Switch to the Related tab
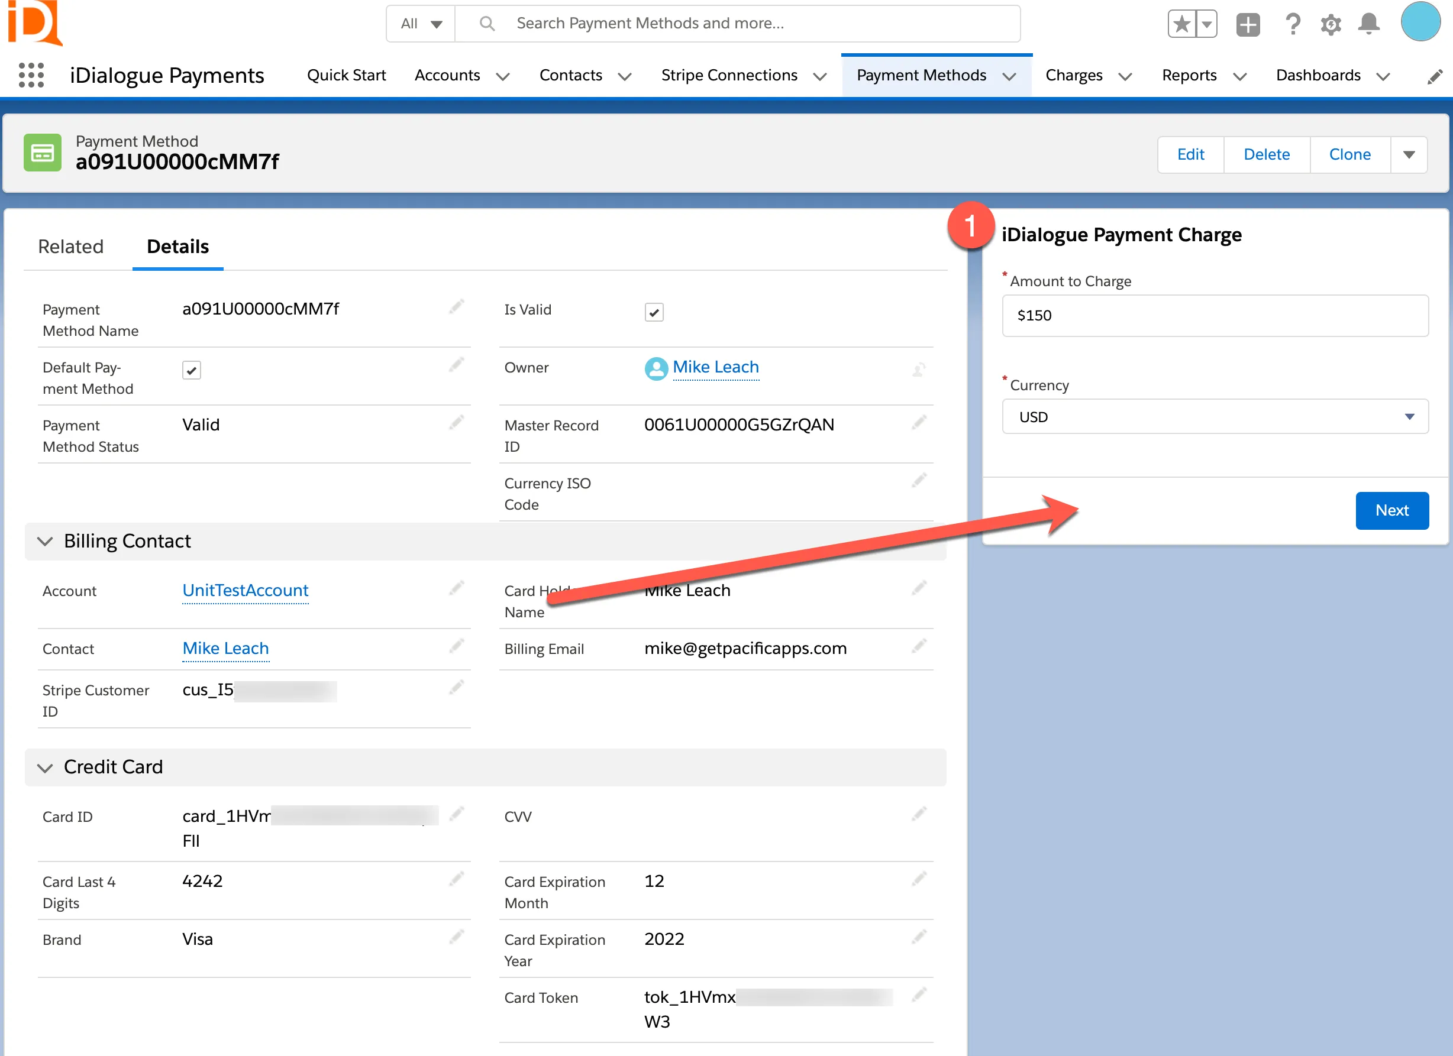 [x=70, y=247]
